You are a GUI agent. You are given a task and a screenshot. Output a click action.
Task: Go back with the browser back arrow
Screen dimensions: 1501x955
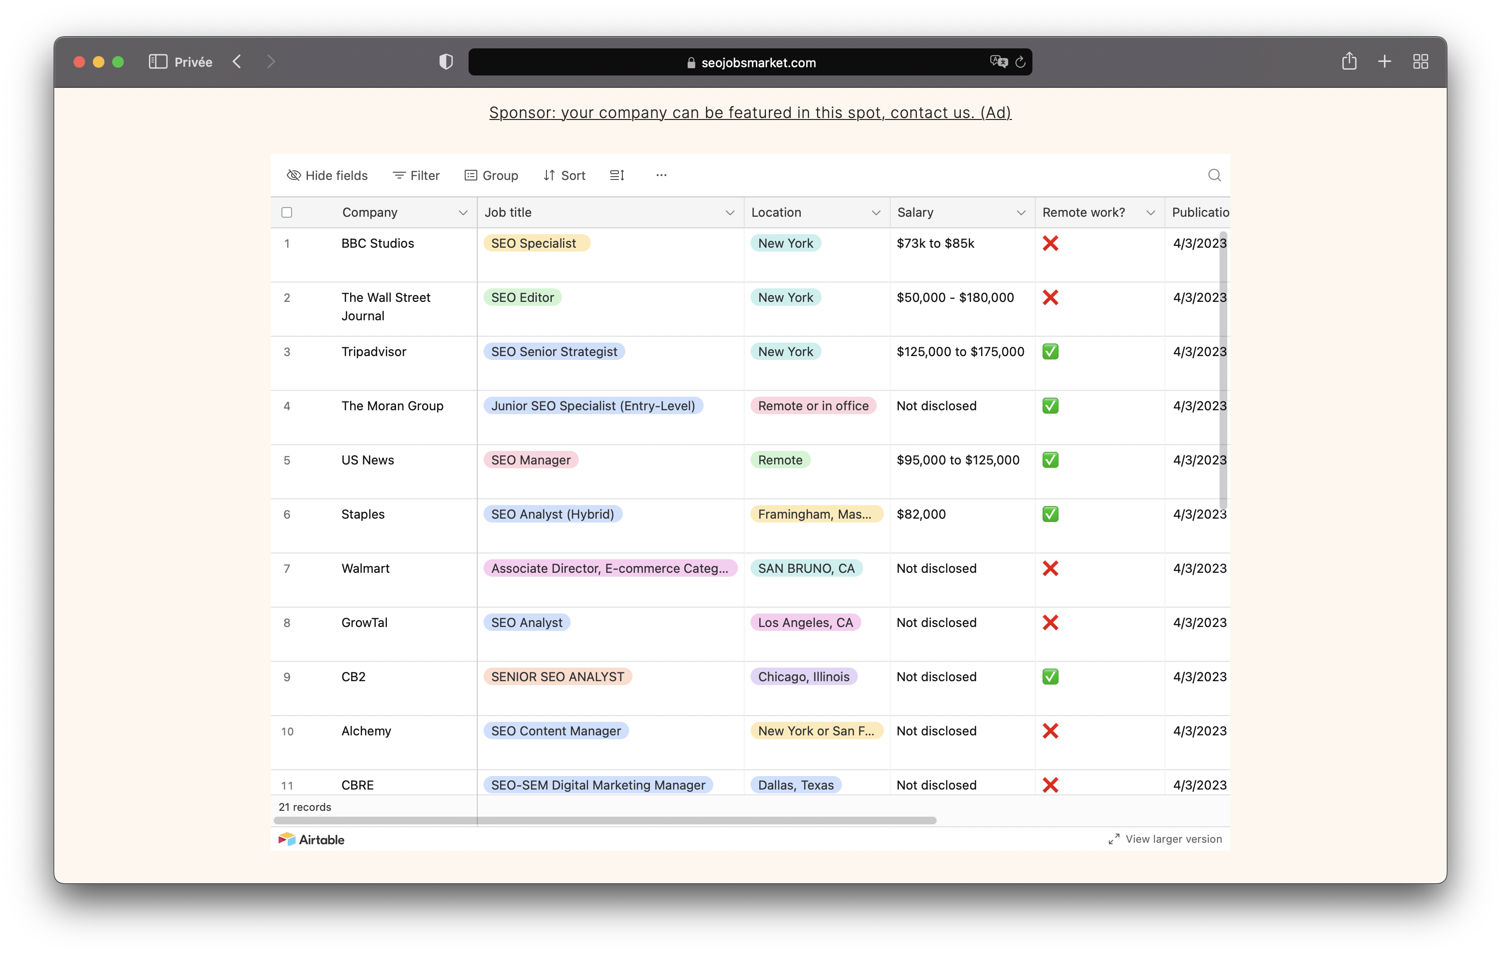pyautogui.click(x=237, y=62)
